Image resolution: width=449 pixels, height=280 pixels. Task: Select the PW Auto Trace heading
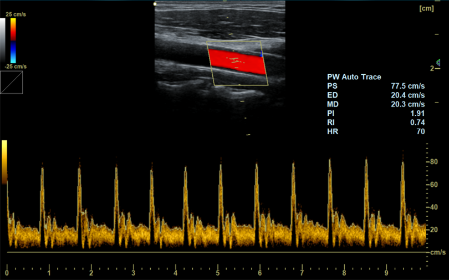click(354, 77)
